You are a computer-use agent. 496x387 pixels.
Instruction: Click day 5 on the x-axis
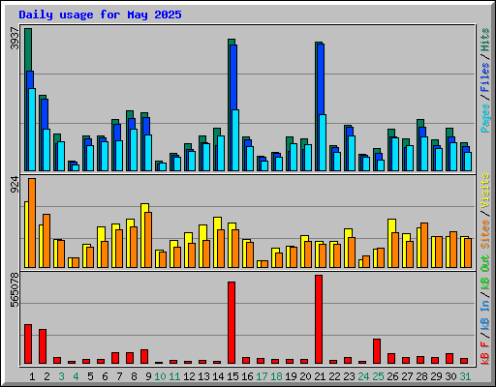coord(90,376)
